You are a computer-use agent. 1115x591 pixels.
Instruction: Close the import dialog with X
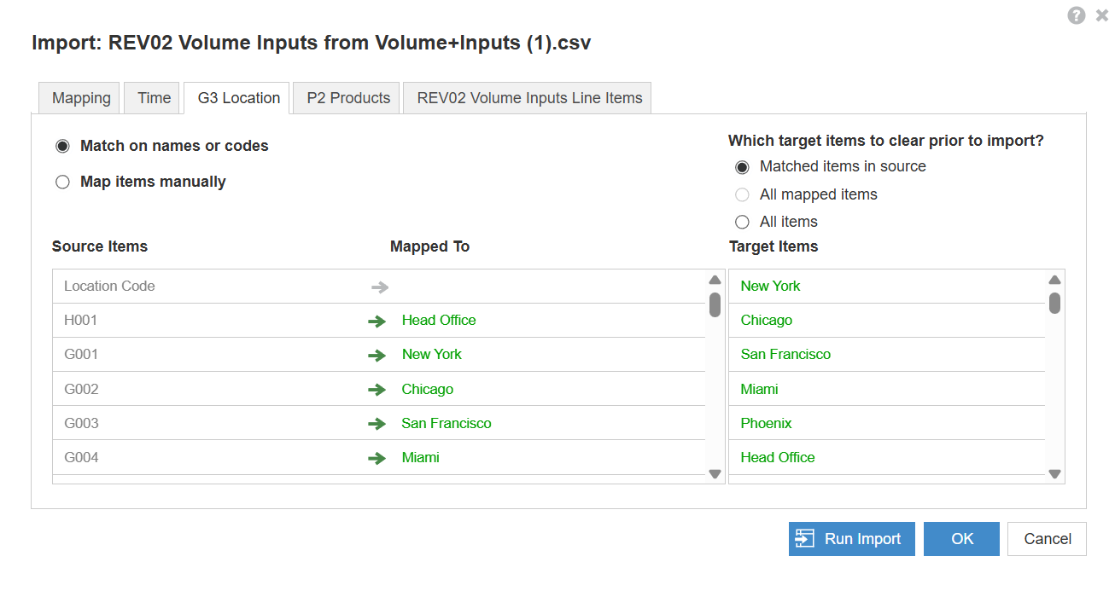(1102, 15)
